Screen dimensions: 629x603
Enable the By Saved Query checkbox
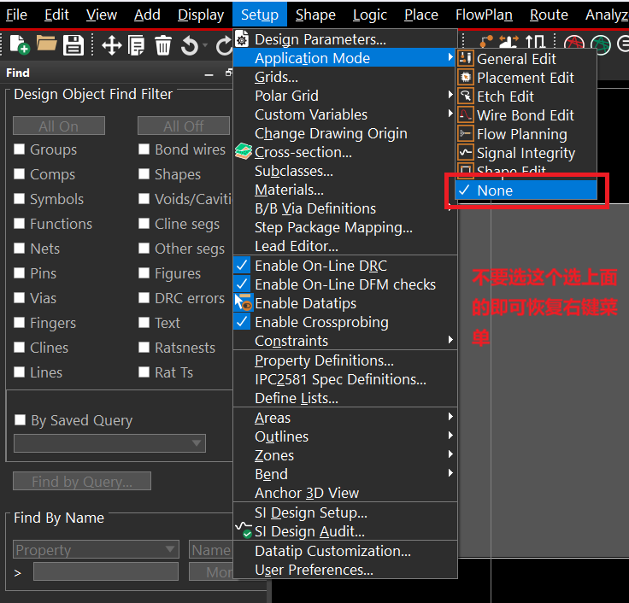click(x=20, y=419)
